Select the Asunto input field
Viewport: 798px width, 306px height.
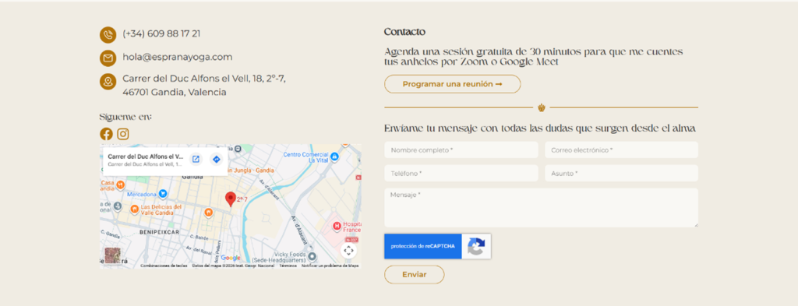[x=621, y=174]
